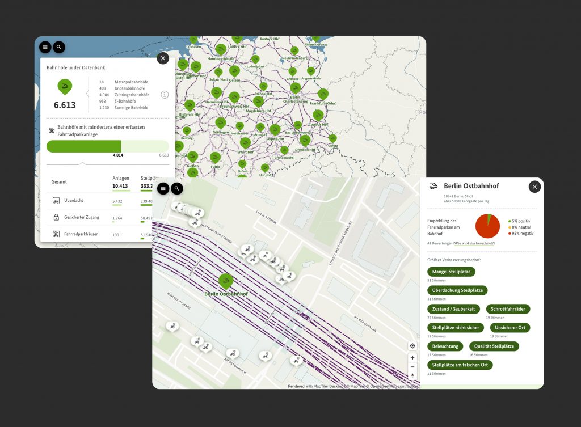Show info about station categories
The width and height of the screenshot is (581, 427).
(x=165, y=95)
